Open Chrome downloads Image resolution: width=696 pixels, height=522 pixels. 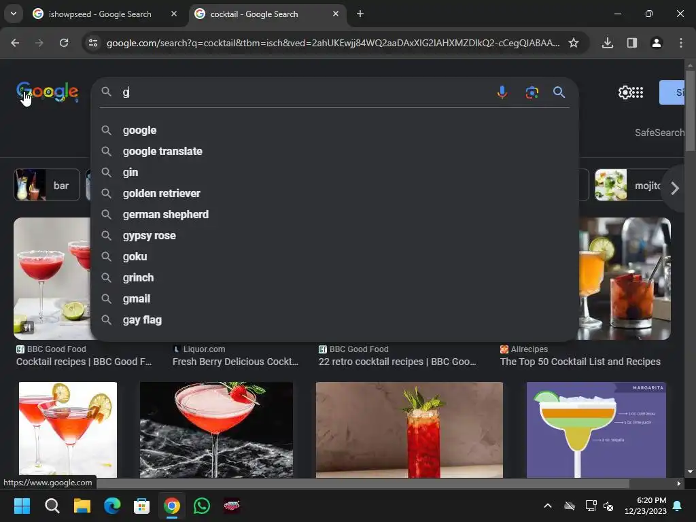pyautogui.click(x=608, y=43)
